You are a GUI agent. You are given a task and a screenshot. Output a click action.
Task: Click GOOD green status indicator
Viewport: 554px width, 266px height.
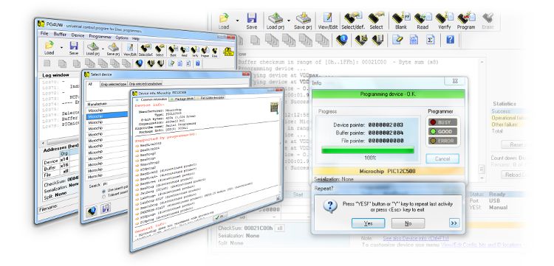click(442, 131)
